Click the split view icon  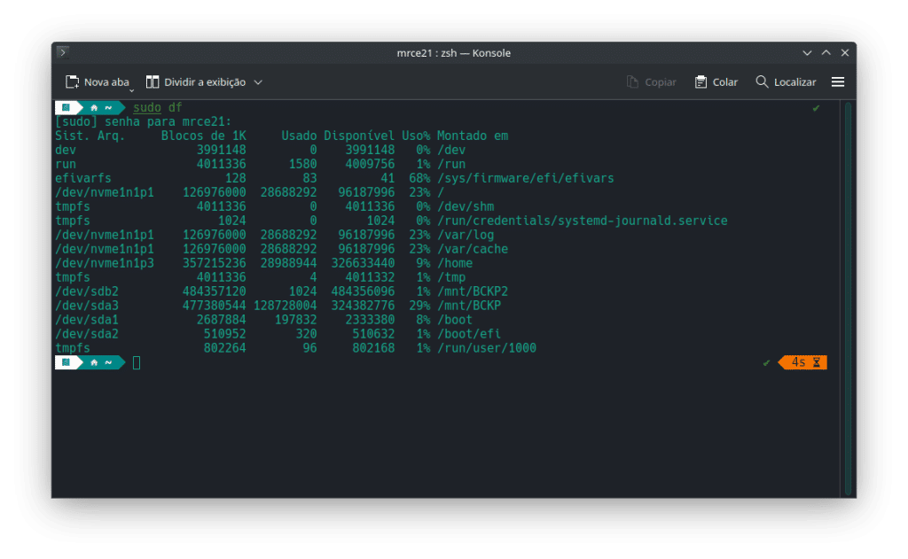click(153, 82)
